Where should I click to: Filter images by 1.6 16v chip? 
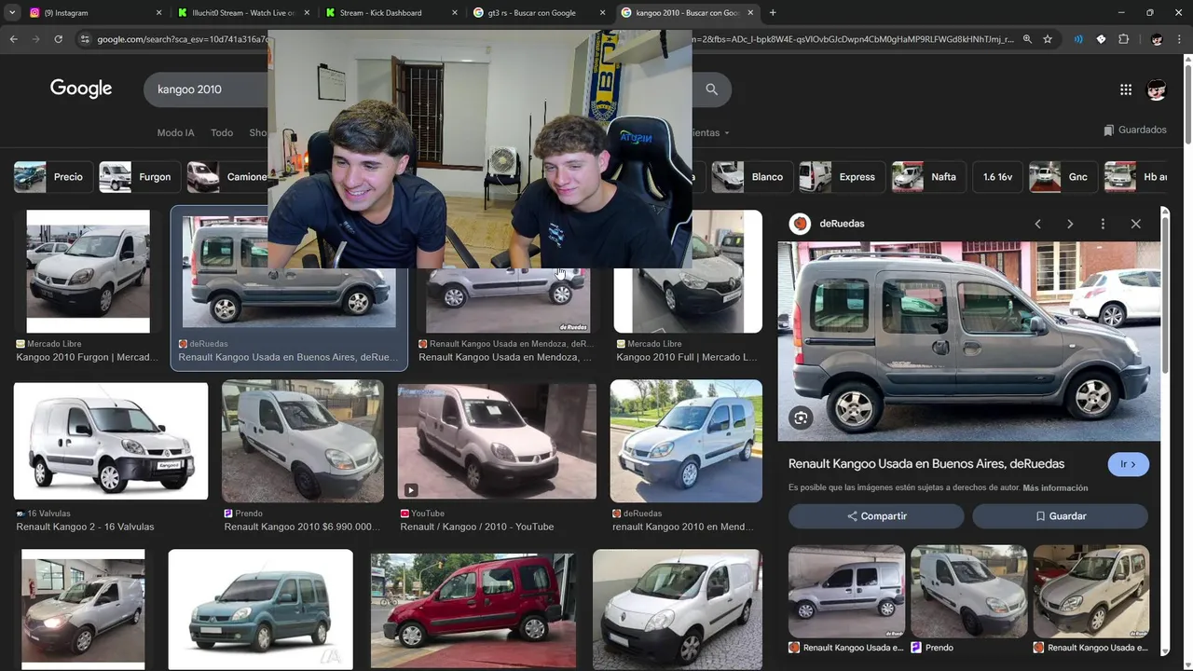(997, 177)
